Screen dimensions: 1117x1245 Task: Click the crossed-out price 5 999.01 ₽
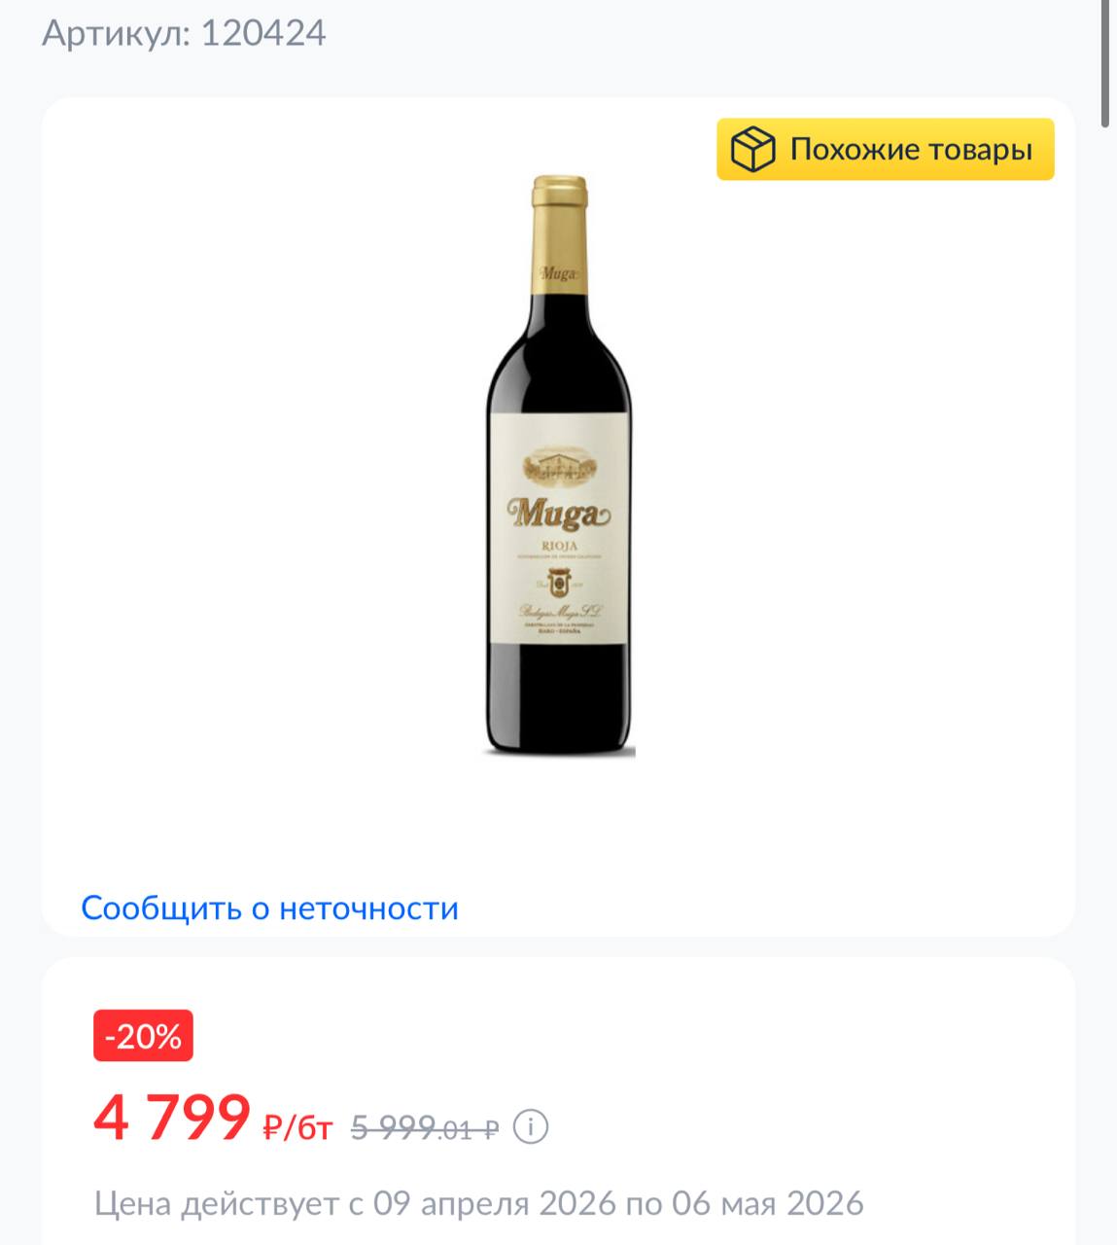pos(425,1128)
